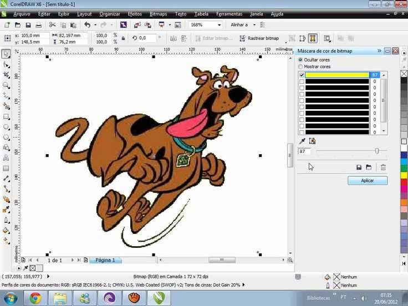Open the 168% zoom level dropdown
Screen dimensions: 408x306
[x=219, y=25]
